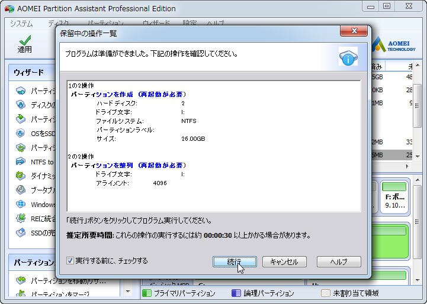This screenshot has width=427, height=304.
Task: Click the partition list horizontal scroll right arrow
Action: pyautogui.click(x=407, y=166)
